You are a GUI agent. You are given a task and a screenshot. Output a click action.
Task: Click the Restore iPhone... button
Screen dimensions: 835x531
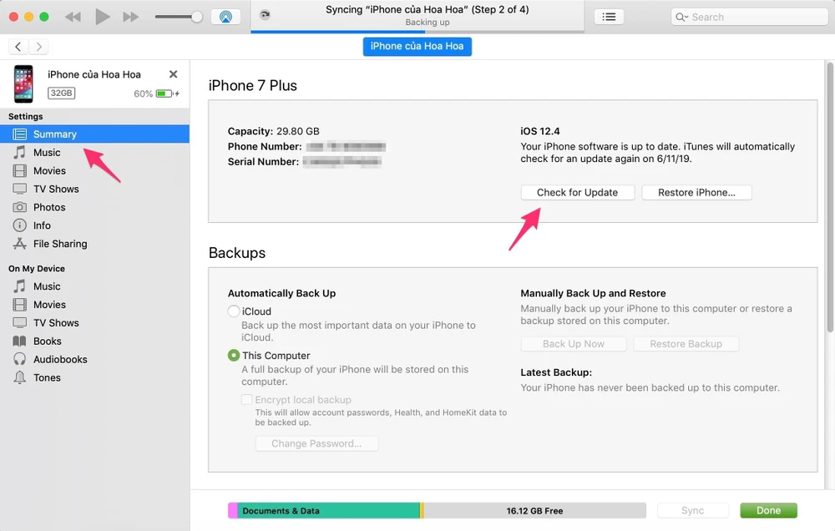(696, 192)
